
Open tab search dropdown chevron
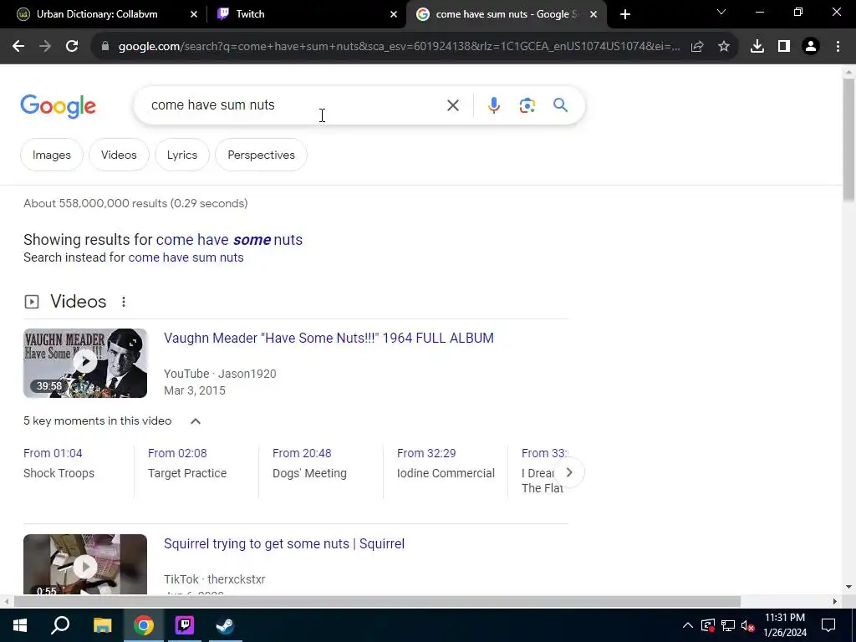(721, 12)
